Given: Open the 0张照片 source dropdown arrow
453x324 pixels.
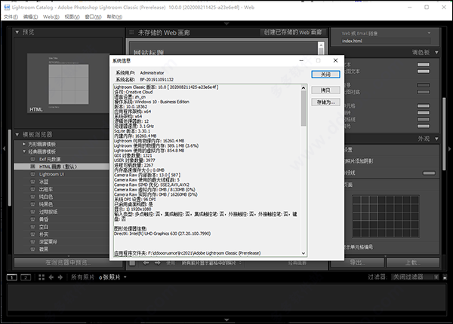Looking at the screenshot, I should tap(125, 277).
